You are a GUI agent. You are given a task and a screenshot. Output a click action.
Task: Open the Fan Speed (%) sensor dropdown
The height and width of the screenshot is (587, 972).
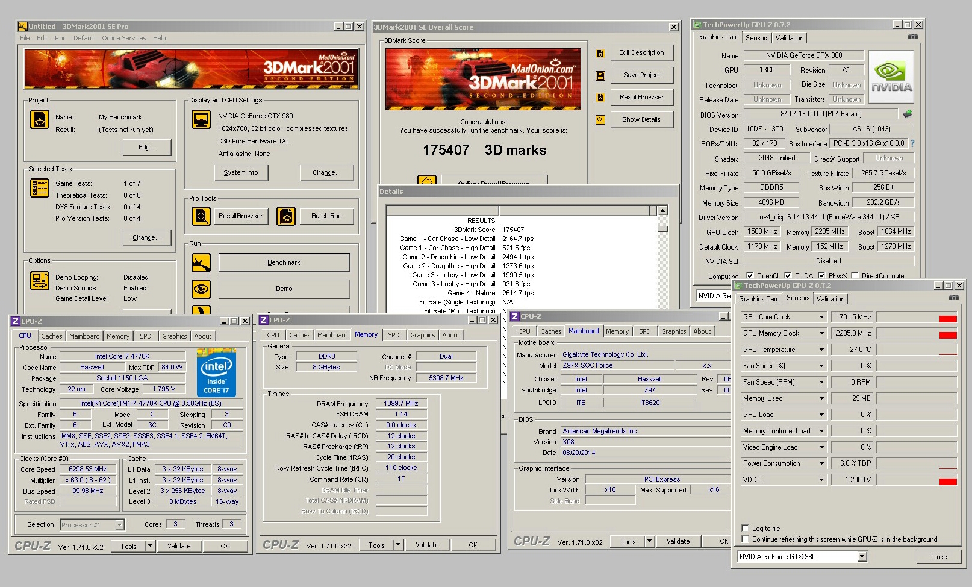pos(821,366)
